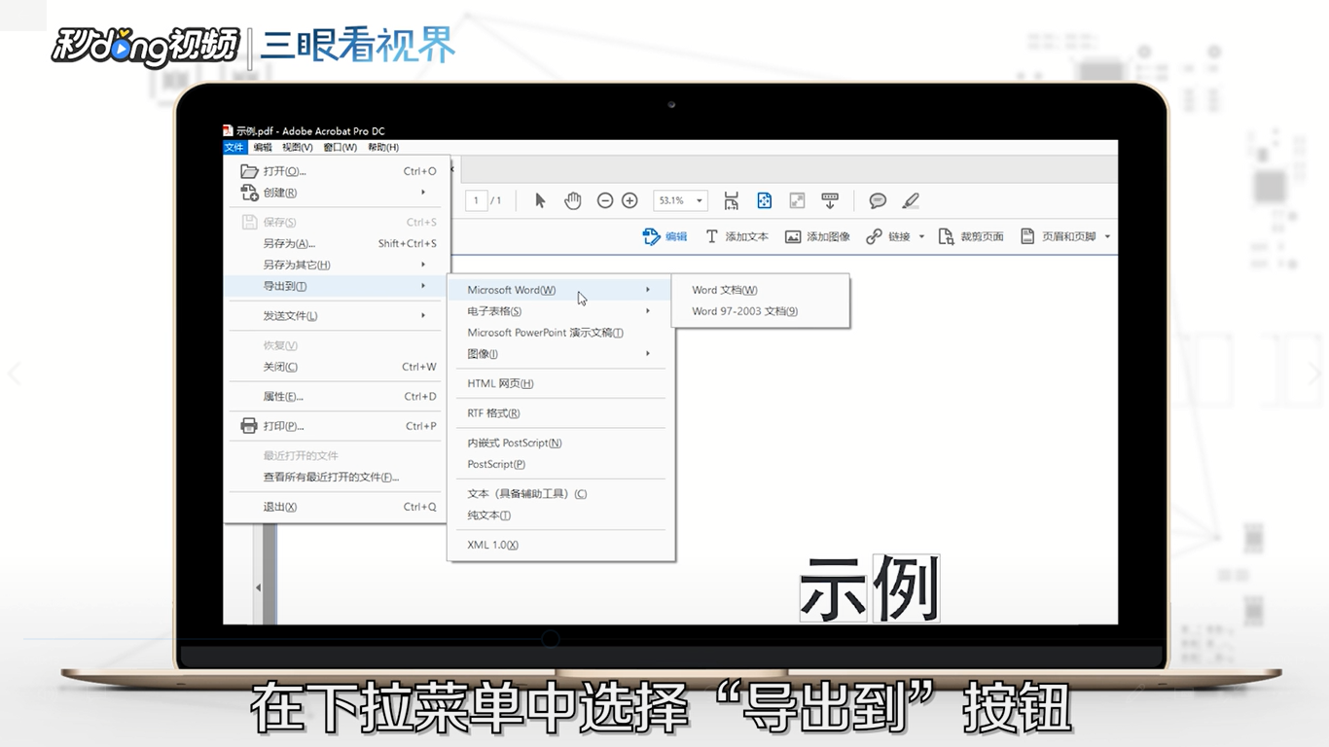Open the 视图(V) menu
The width and height of the screenshot is (1329, 747).
298,147
